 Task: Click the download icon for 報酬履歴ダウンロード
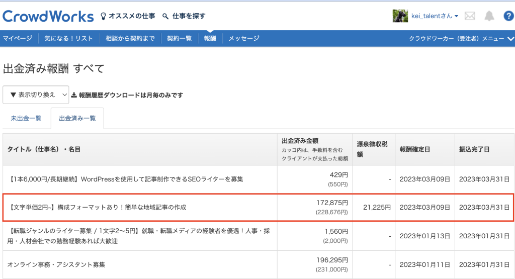click(x=74, y=95)
